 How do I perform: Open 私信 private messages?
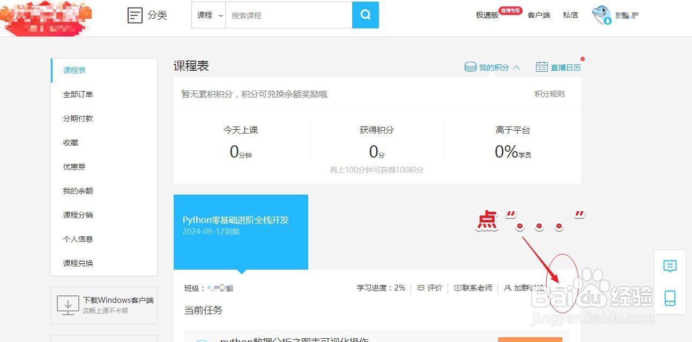click(x=570, y=15)
